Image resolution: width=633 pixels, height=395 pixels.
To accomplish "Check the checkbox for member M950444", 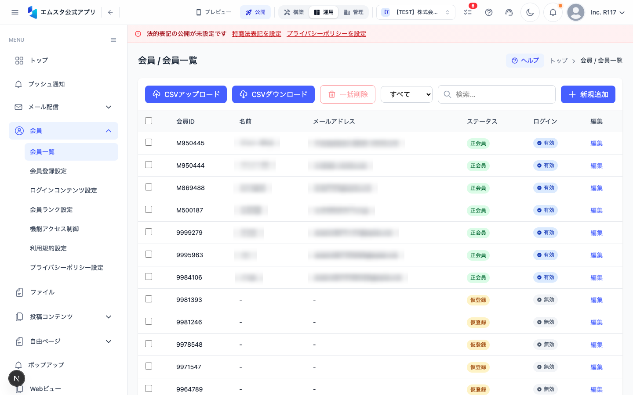I will pyautogui.click(x=149, y=165).
